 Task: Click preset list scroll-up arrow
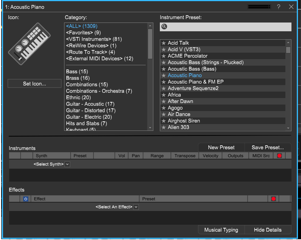[x=288, y=42]
